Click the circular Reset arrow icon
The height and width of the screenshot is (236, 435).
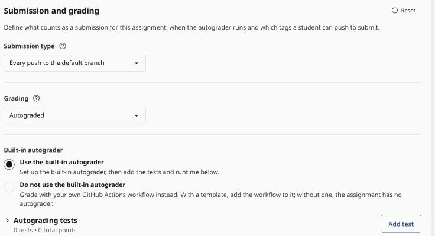(394, 11)
